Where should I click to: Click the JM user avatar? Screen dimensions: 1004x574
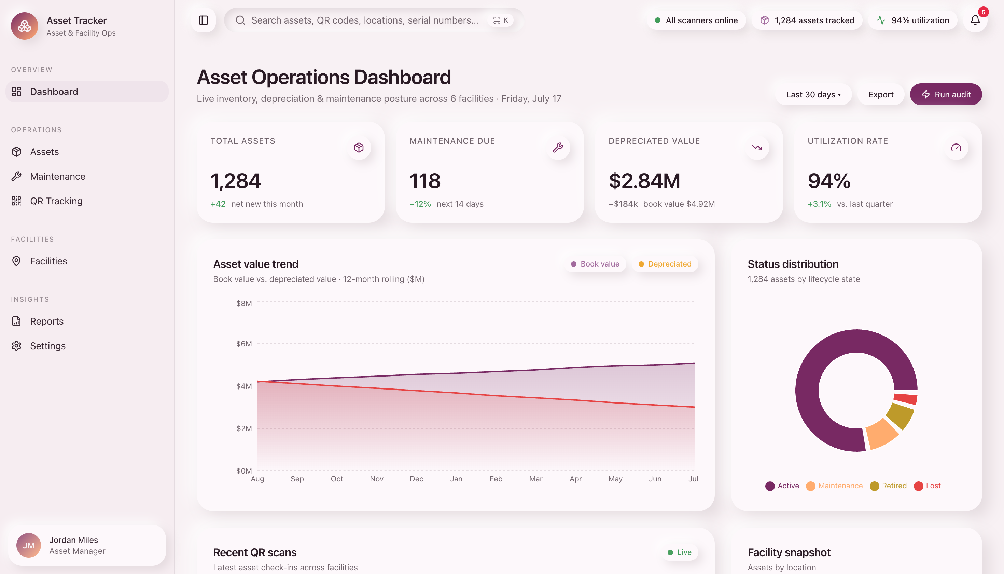pos(28,545)
